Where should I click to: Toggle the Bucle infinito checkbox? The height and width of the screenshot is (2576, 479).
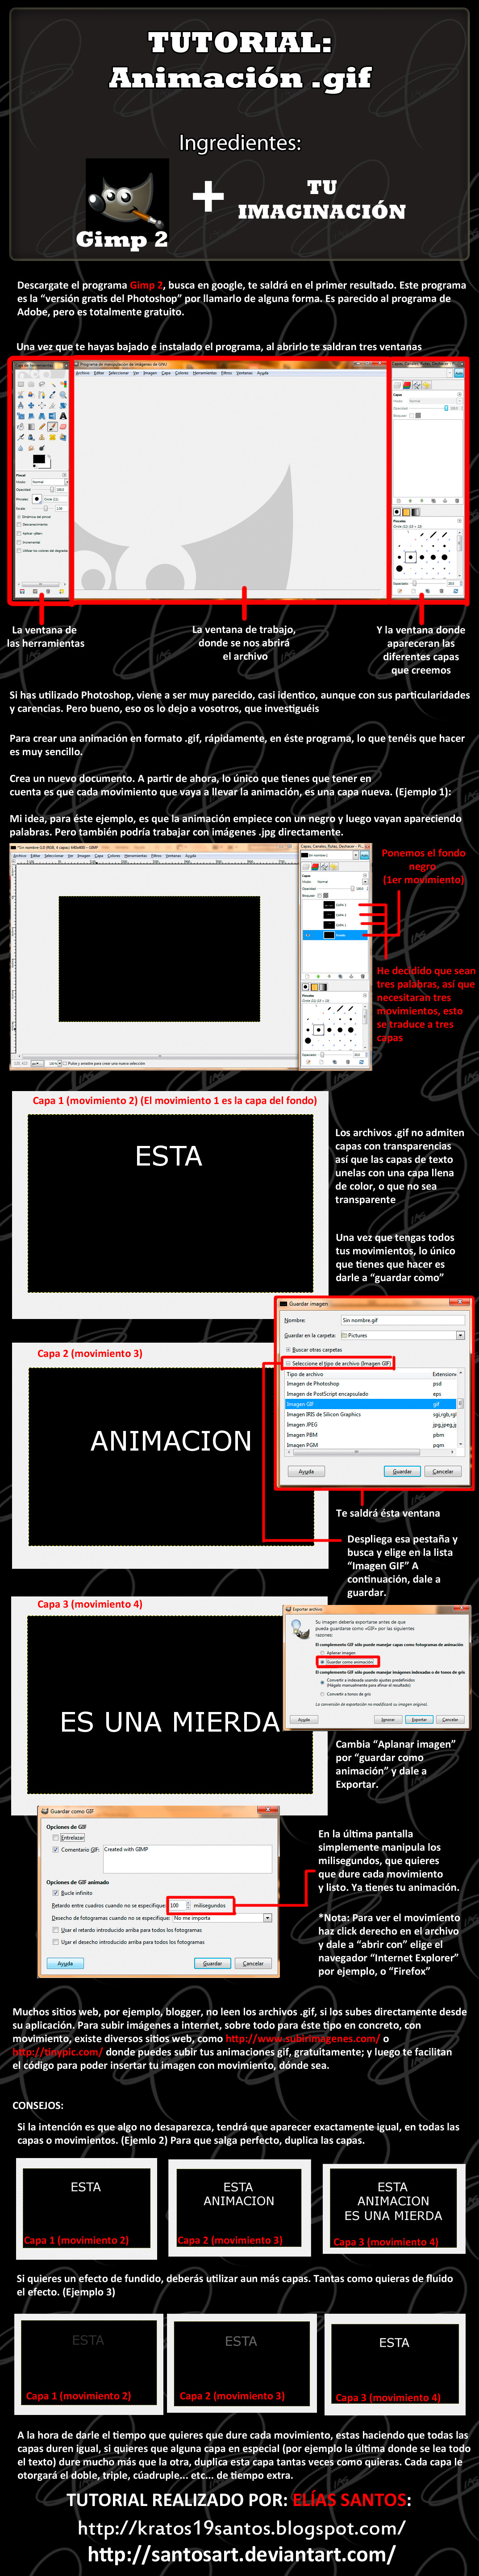(56, 1893)
